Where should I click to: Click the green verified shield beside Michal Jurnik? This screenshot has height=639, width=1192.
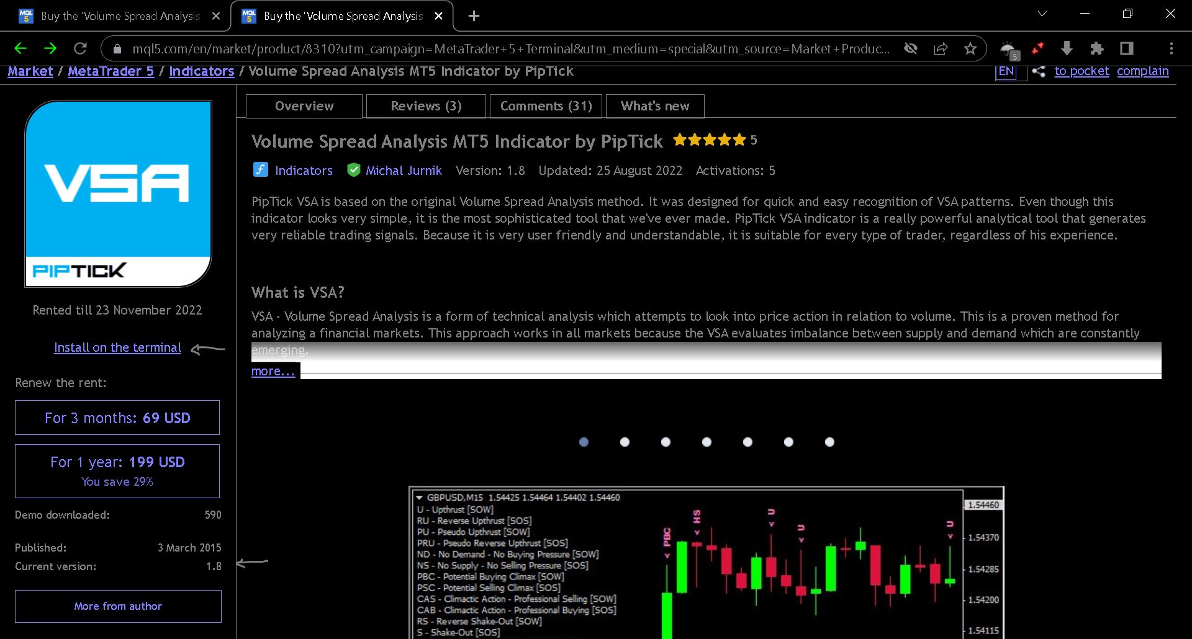point(353,170)
